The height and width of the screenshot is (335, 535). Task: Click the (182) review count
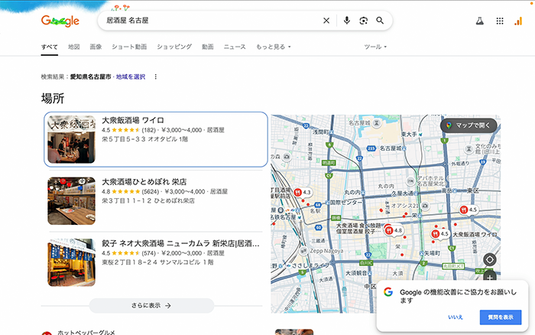[149, 130]
